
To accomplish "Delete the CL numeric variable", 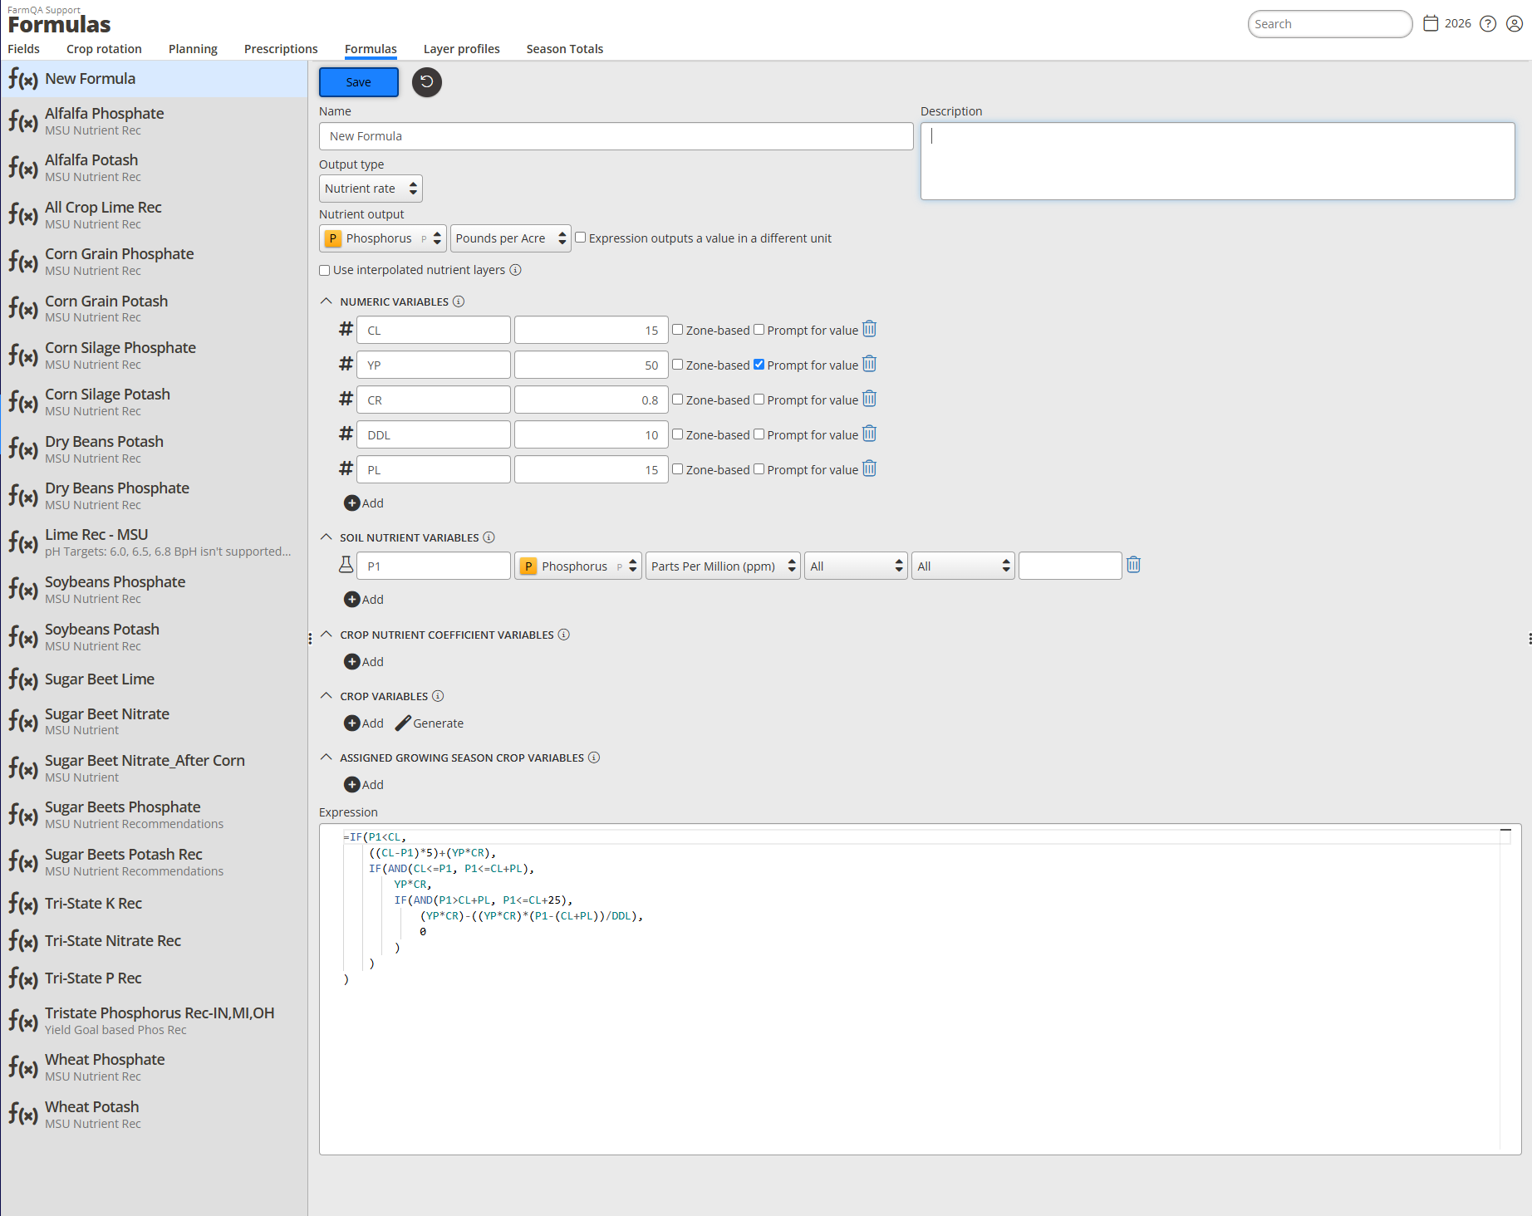I will coord(869,329).
